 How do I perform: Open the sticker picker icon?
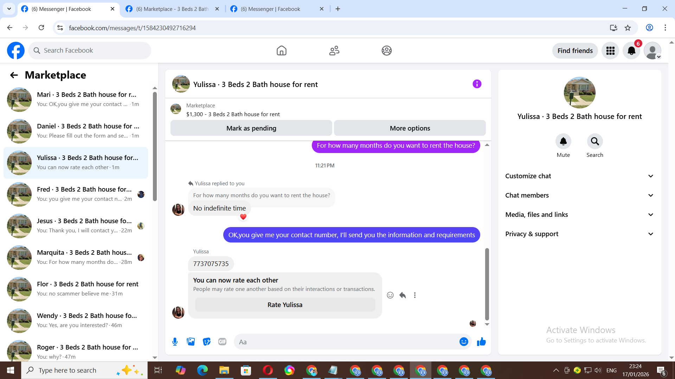pyautogui.click(x=207, y=341)
